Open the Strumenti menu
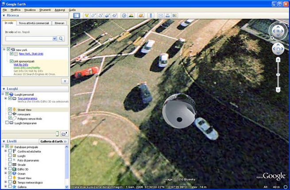The image size is (290, 190). (x=45, y=10)
